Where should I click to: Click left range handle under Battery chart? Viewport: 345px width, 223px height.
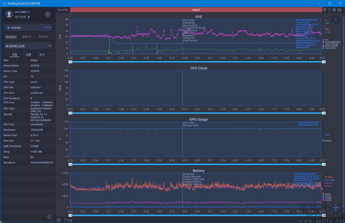pos(70,215)
